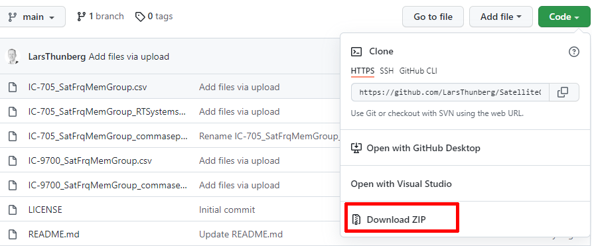This screenshot has width=592, height=246.
Task: Open IC-9700_SatFrqMemGroup.csv file
Action: tap(90, 161)
